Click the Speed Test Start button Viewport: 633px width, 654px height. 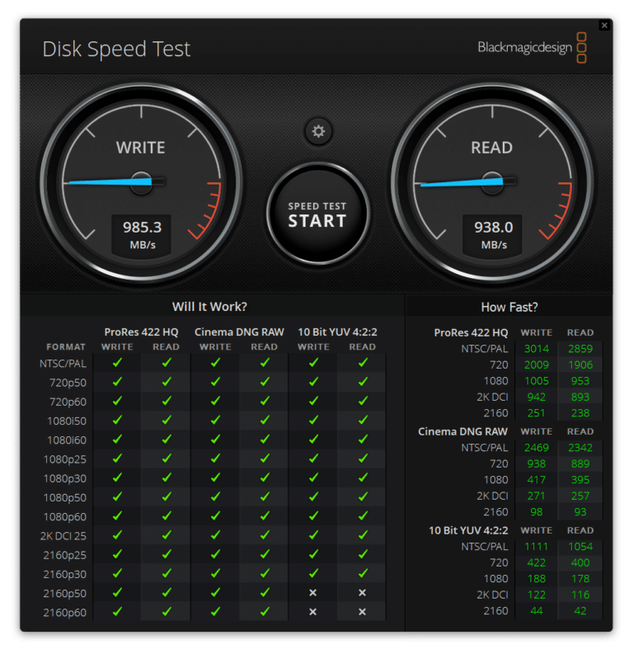click(317, 214)
